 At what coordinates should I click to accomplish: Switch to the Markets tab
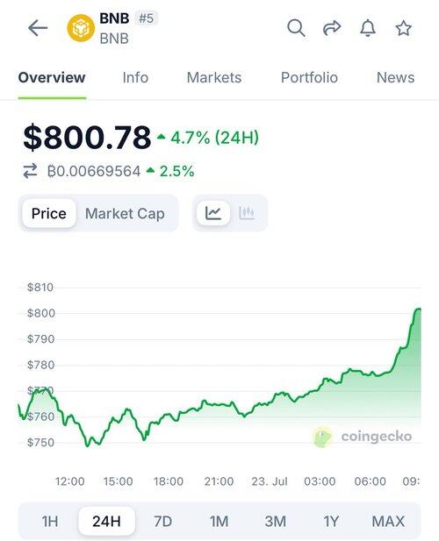click(214, 77)
